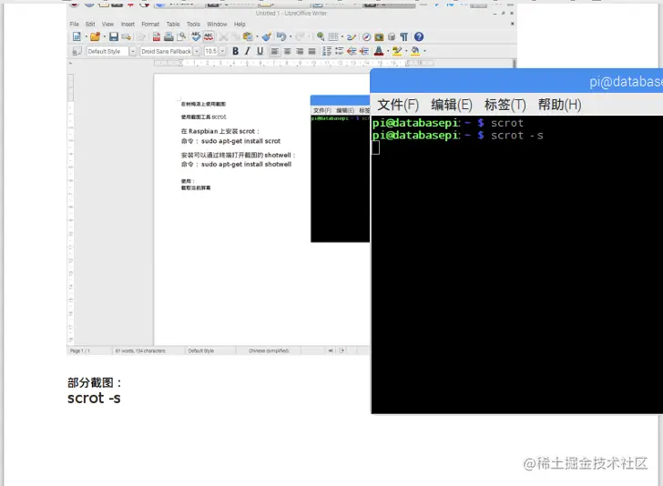Insert hyperlink via globe icon
The image size is (663, 486).
point(321,36)
